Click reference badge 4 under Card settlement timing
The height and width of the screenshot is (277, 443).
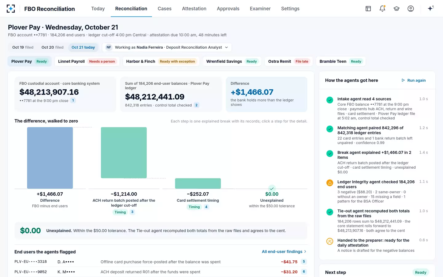[x=206, y=207]
